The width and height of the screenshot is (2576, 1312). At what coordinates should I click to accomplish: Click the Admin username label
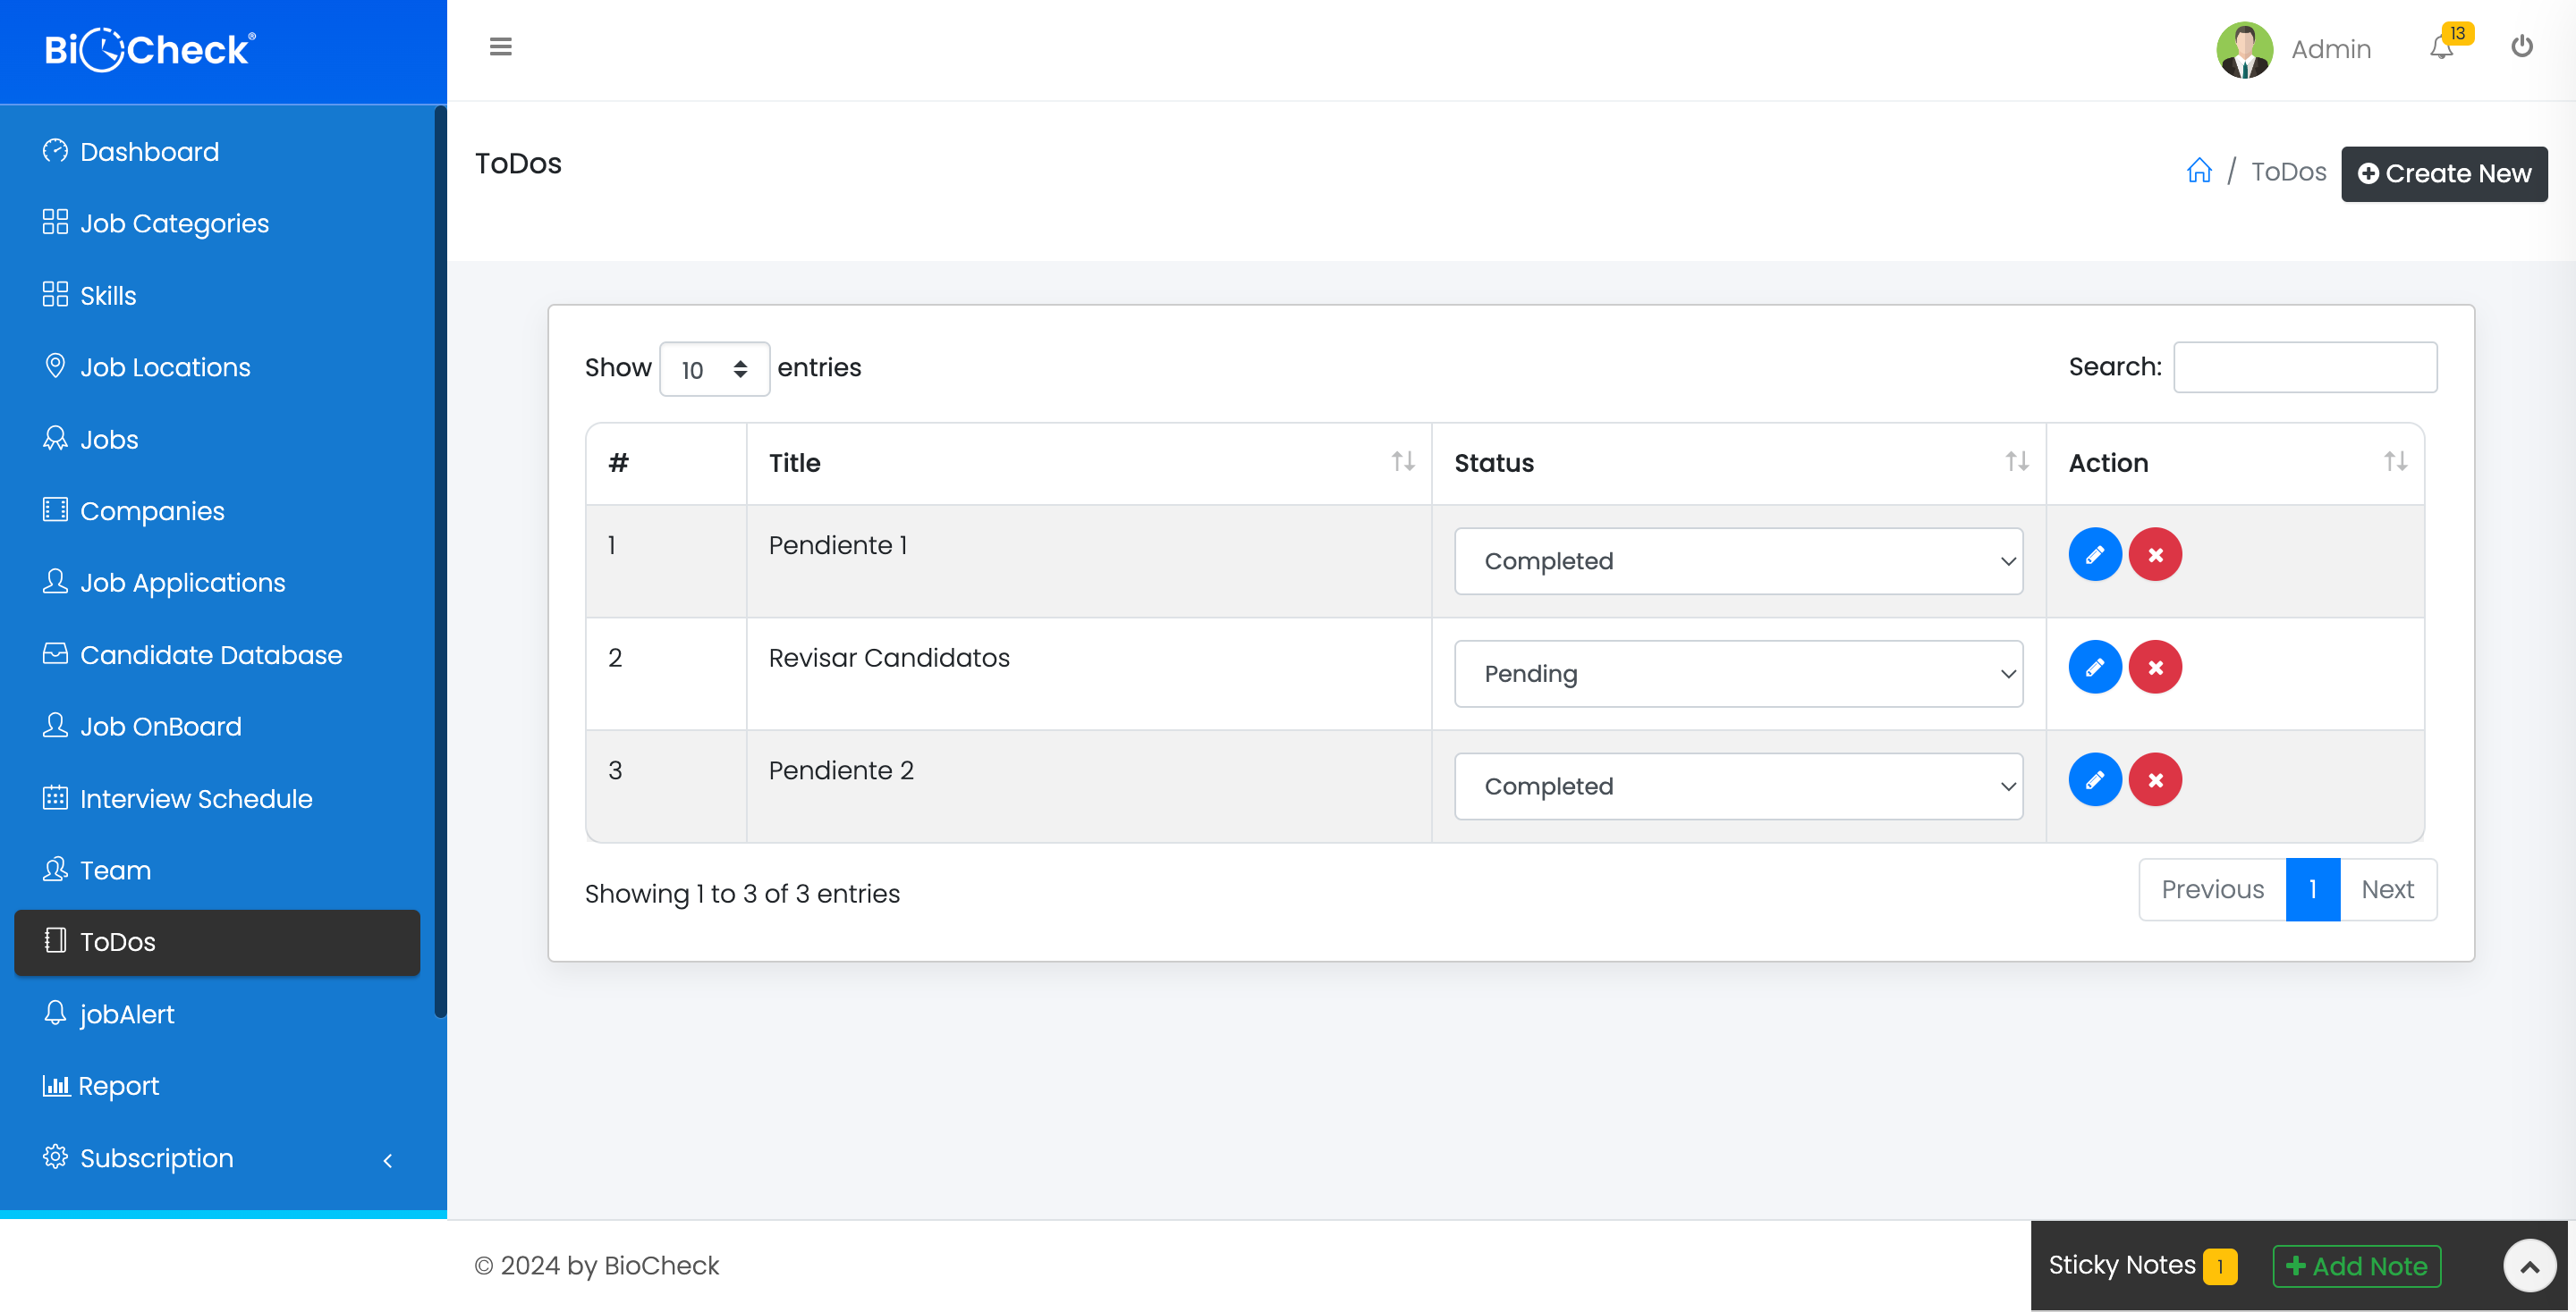coord(2330,49)
